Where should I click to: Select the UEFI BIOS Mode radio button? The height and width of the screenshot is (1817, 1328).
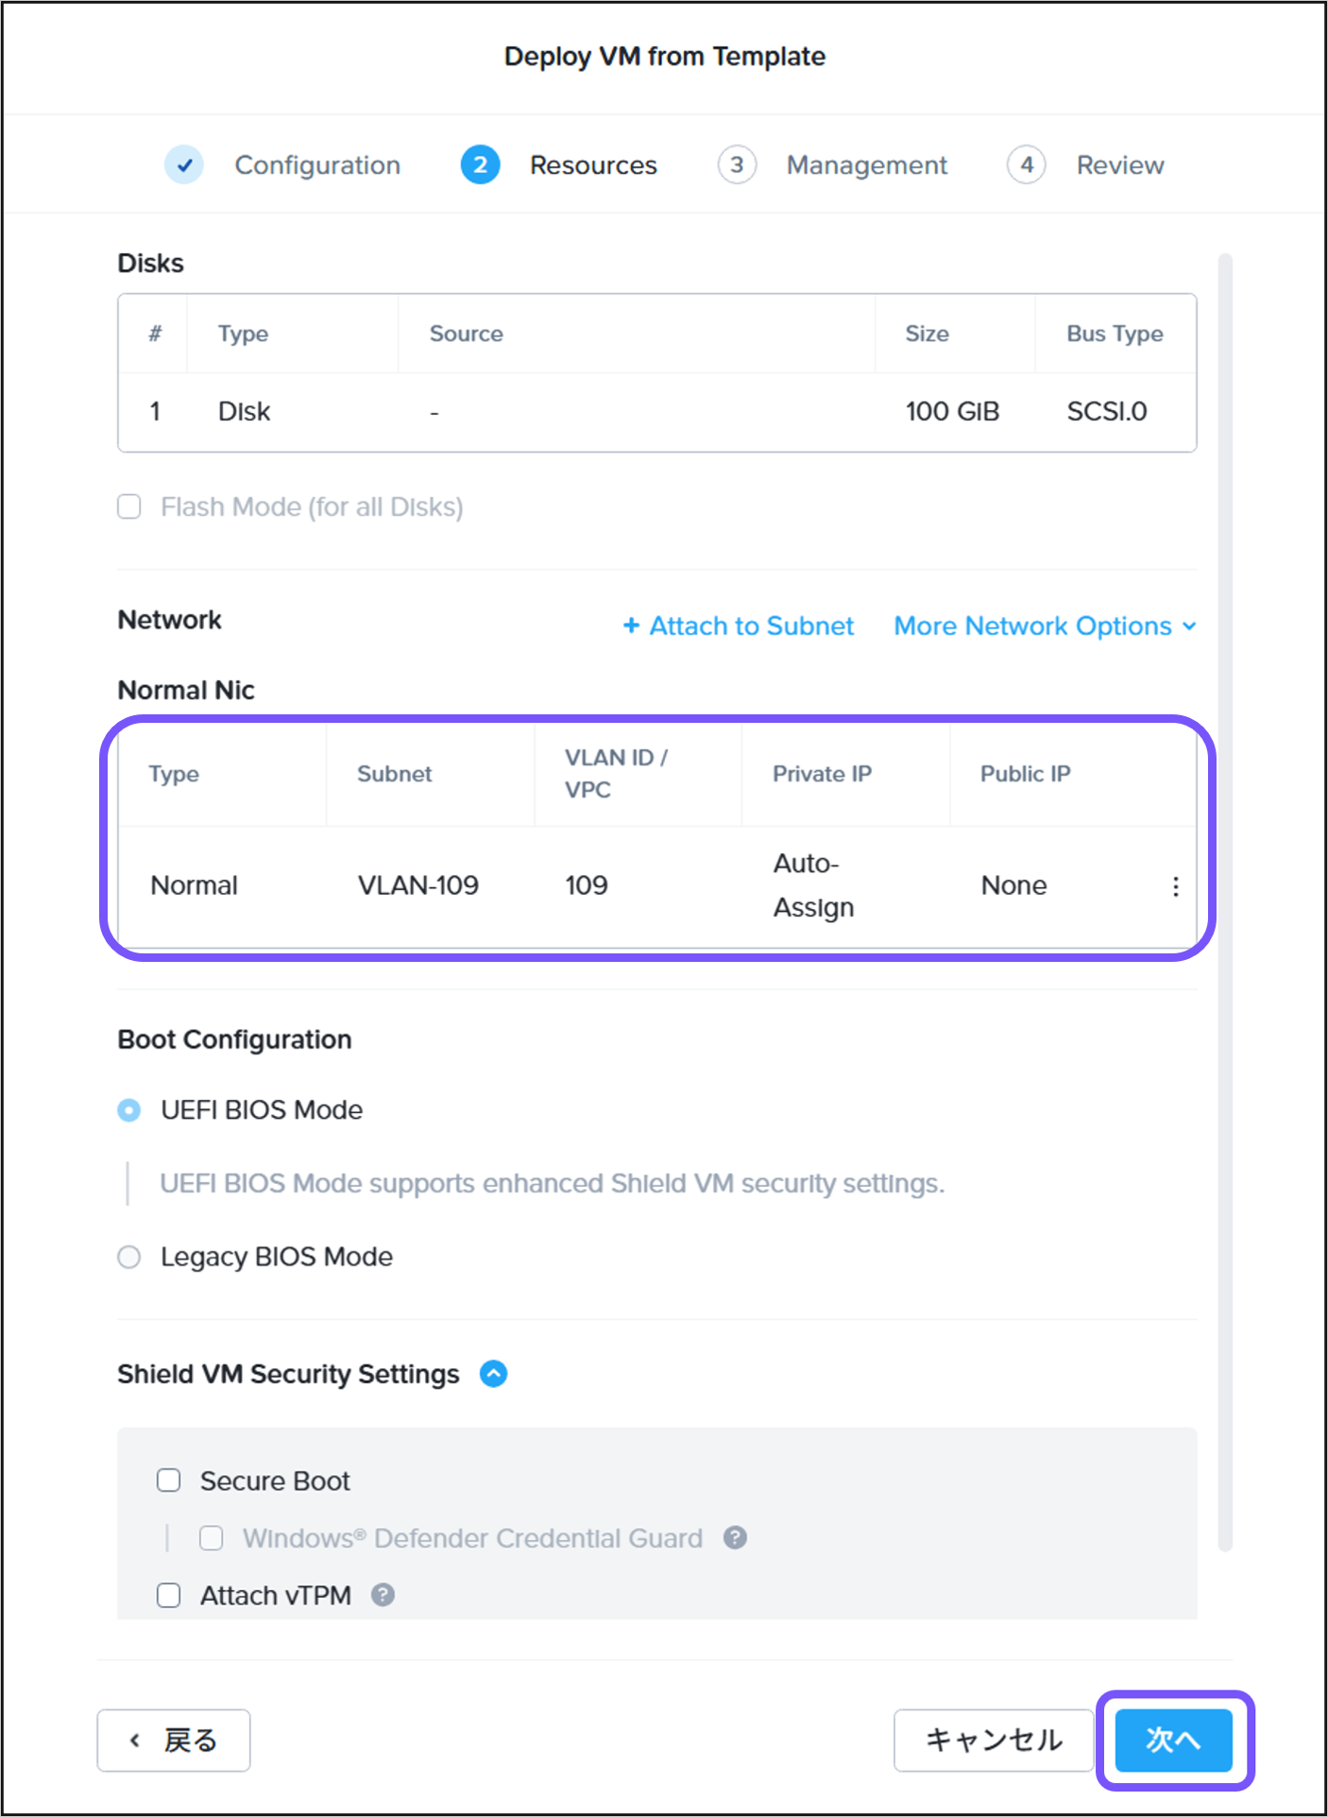[128, 1110]
